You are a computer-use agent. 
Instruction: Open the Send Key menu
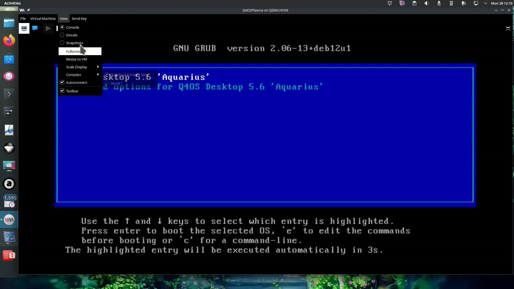pos(79,18)
